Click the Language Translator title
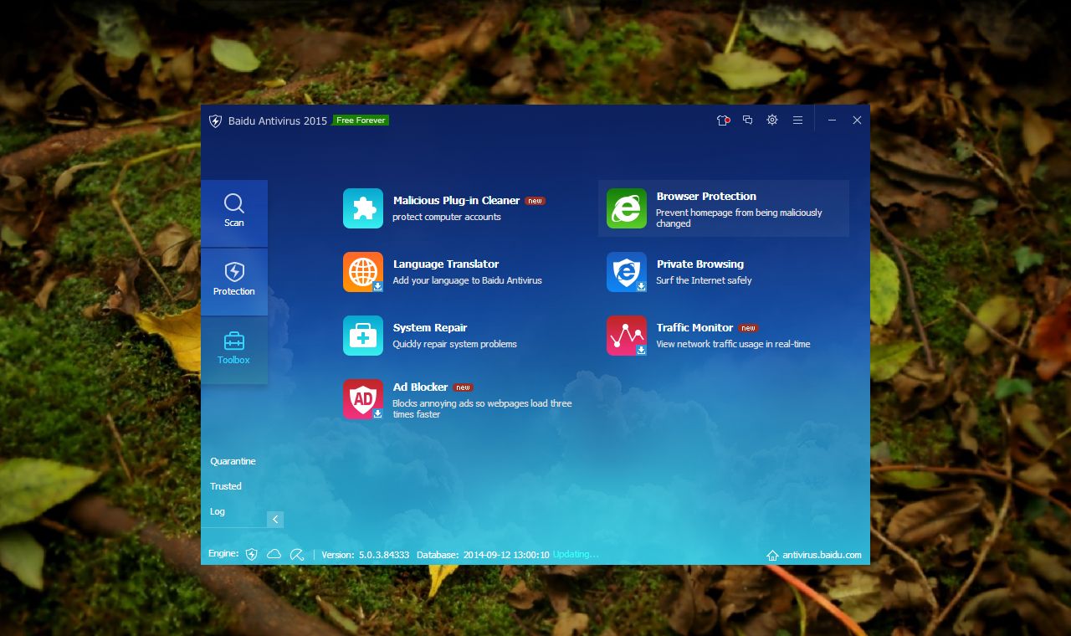This screenshot has height=636, width=1071. coord(446,264)
